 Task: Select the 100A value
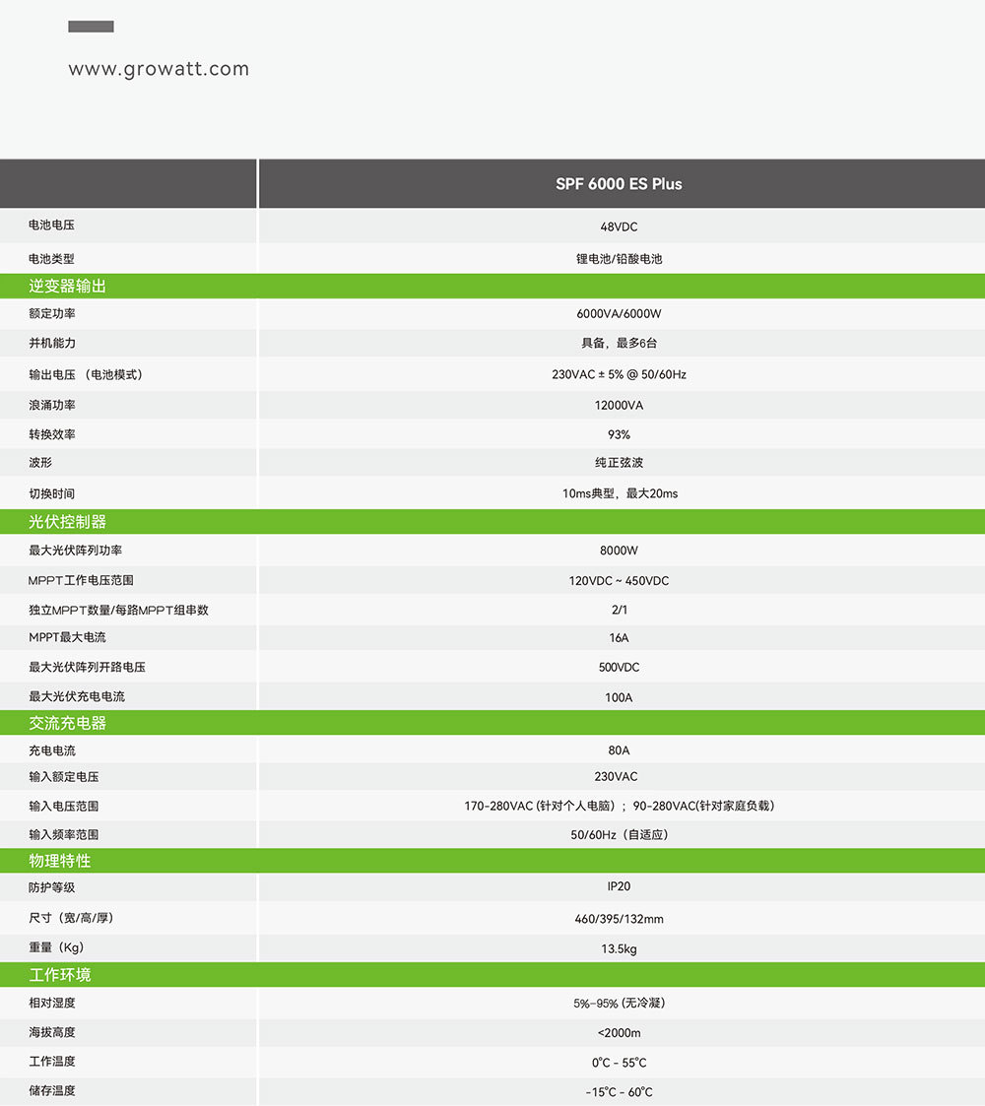click(x=619, y=697)
